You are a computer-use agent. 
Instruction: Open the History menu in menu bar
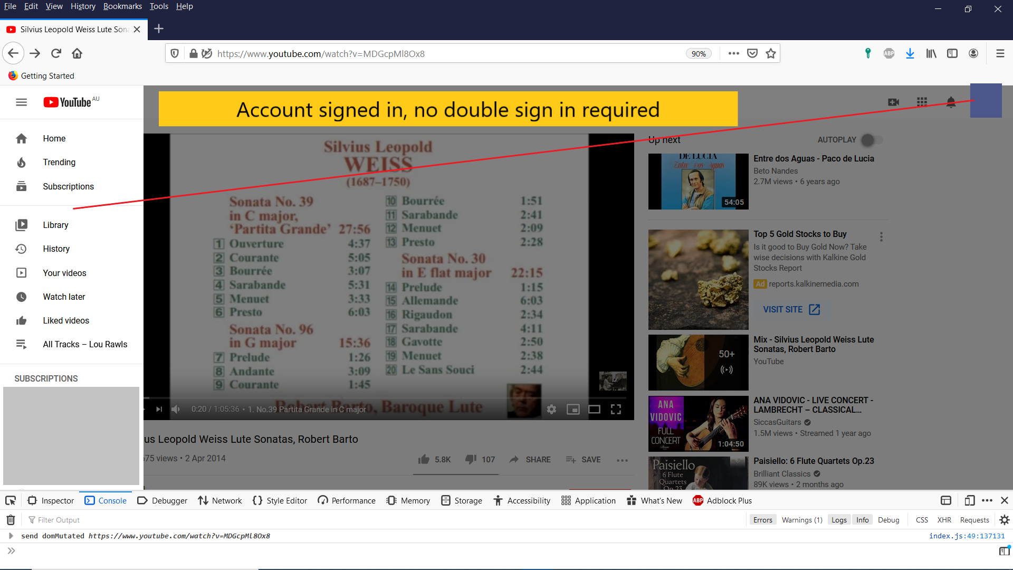(x=83, y=6)
